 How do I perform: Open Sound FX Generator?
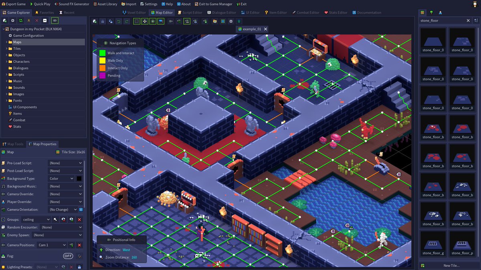coord(73,4)
